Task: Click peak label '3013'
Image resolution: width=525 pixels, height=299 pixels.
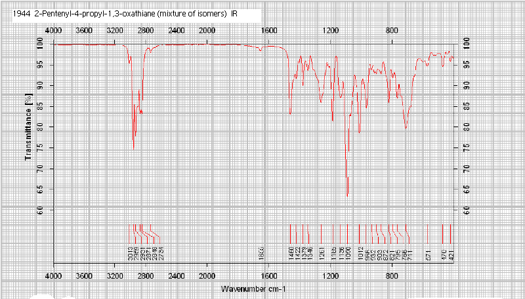Action: point(129,255)
